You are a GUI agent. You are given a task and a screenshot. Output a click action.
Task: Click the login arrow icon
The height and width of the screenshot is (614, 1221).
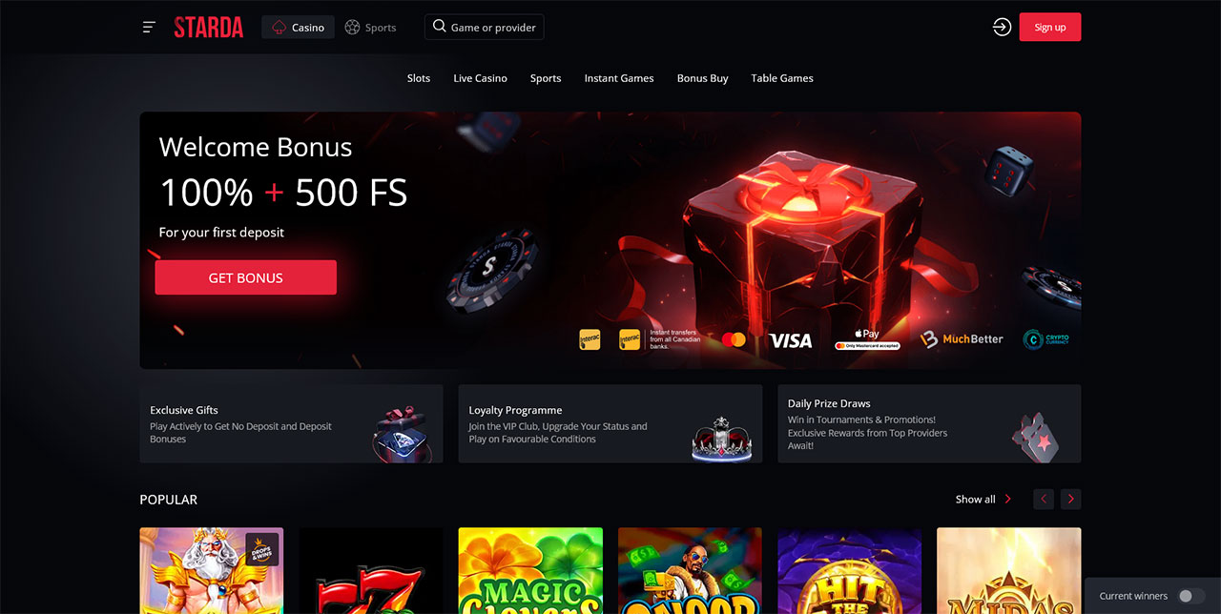[1002, 28]
